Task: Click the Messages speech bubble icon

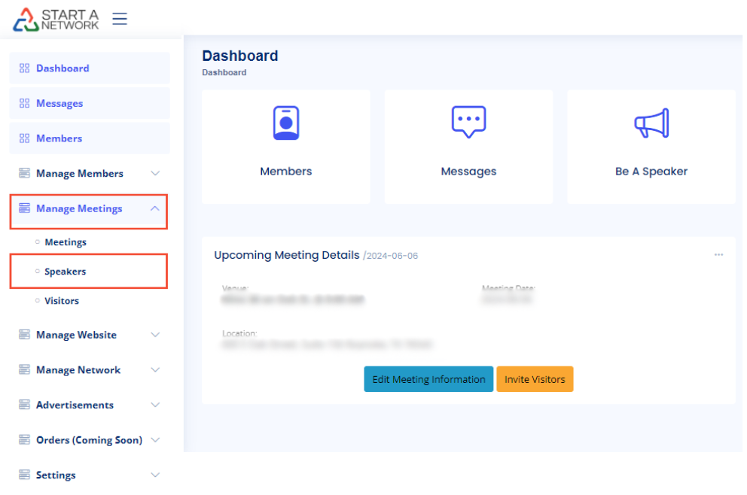Action: point(468,122)
